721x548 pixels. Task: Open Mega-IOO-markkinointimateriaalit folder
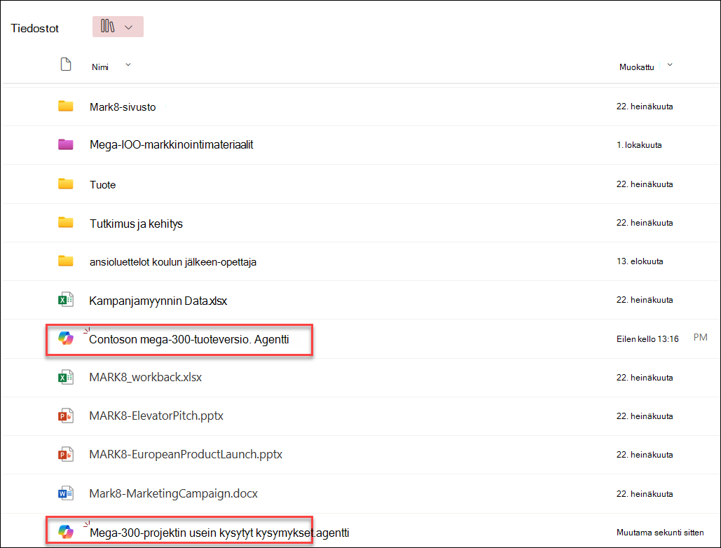click(x=172, y=145)
